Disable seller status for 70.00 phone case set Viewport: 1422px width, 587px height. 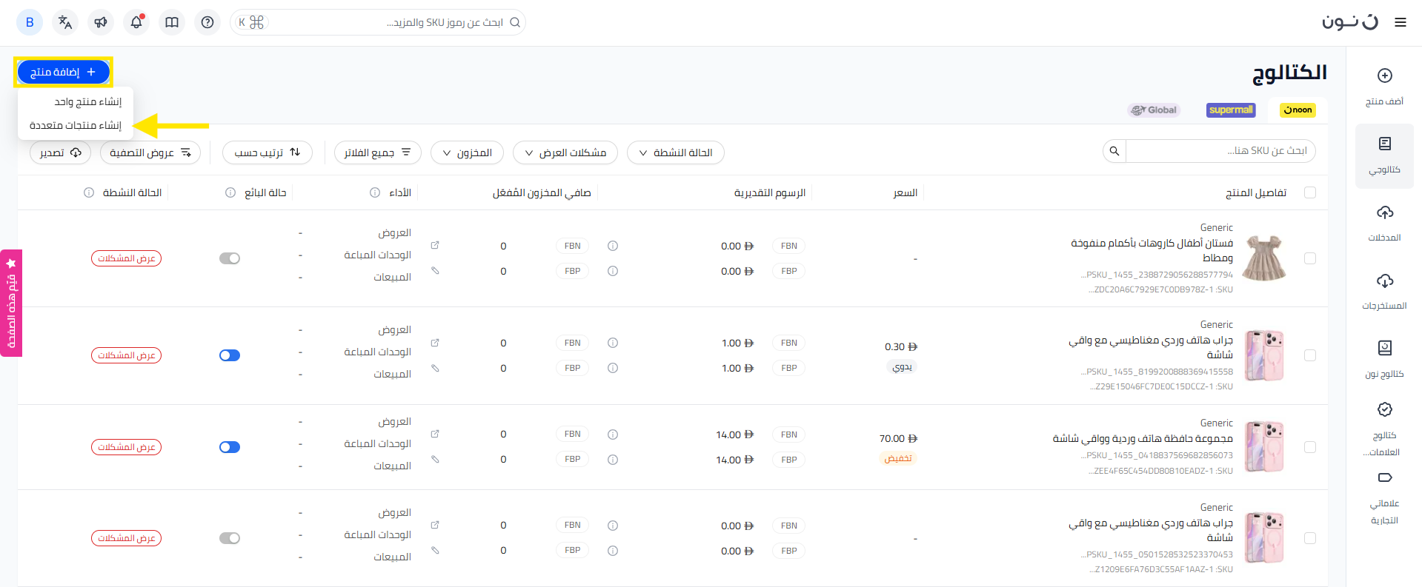(x=230, y=447)
